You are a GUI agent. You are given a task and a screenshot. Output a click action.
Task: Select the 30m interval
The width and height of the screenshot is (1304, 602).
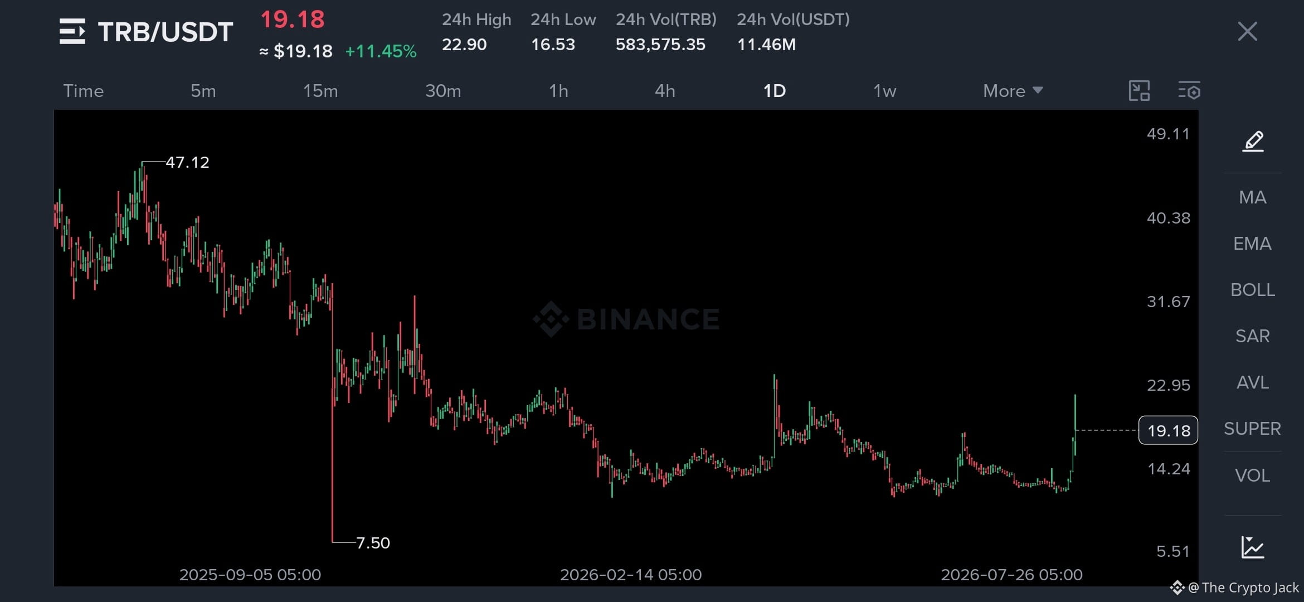pyautogui.click(x=443, y=91)
